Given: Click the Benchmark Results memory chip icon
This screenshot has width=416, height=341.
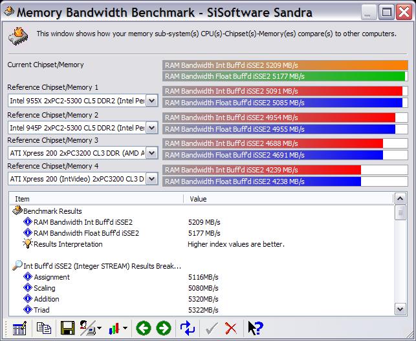Looking at the screenshot, I should [x=17, y=211].
